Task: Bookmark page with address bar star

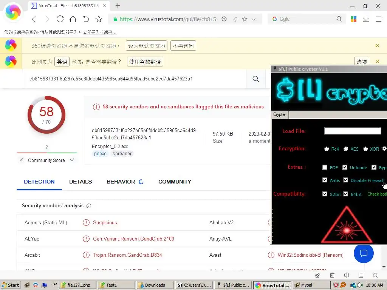Action: (245, 19)
